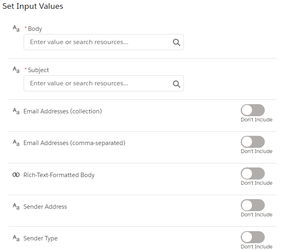Click the text icon beside Sender Type
Screen dimensions: 282x250
16,238
